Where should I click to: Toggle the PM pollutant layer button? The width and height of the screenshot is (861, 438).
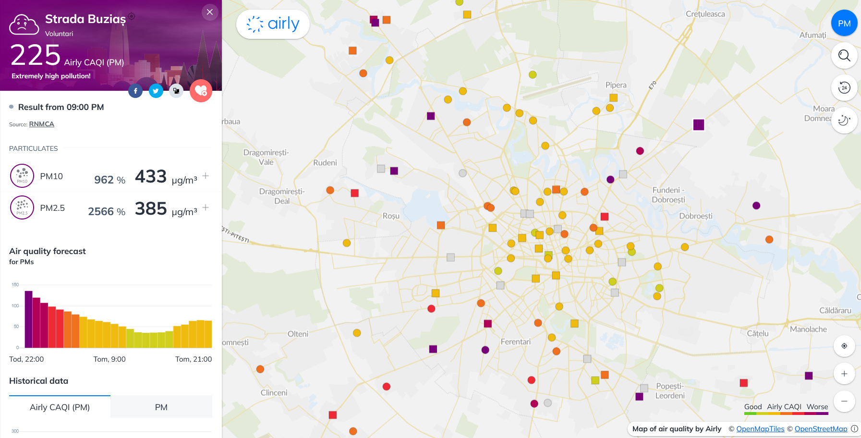pyautogui.click(x=844, y=23)
